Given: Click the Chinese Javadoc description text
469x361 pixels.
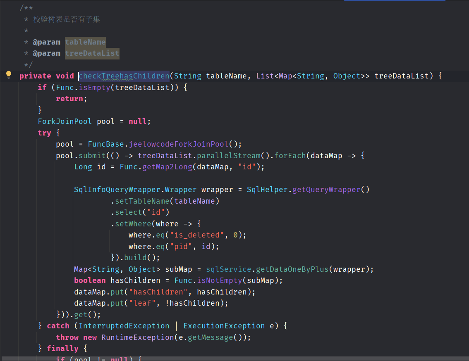Looking at the screenshot, I should tap(67, 19).
